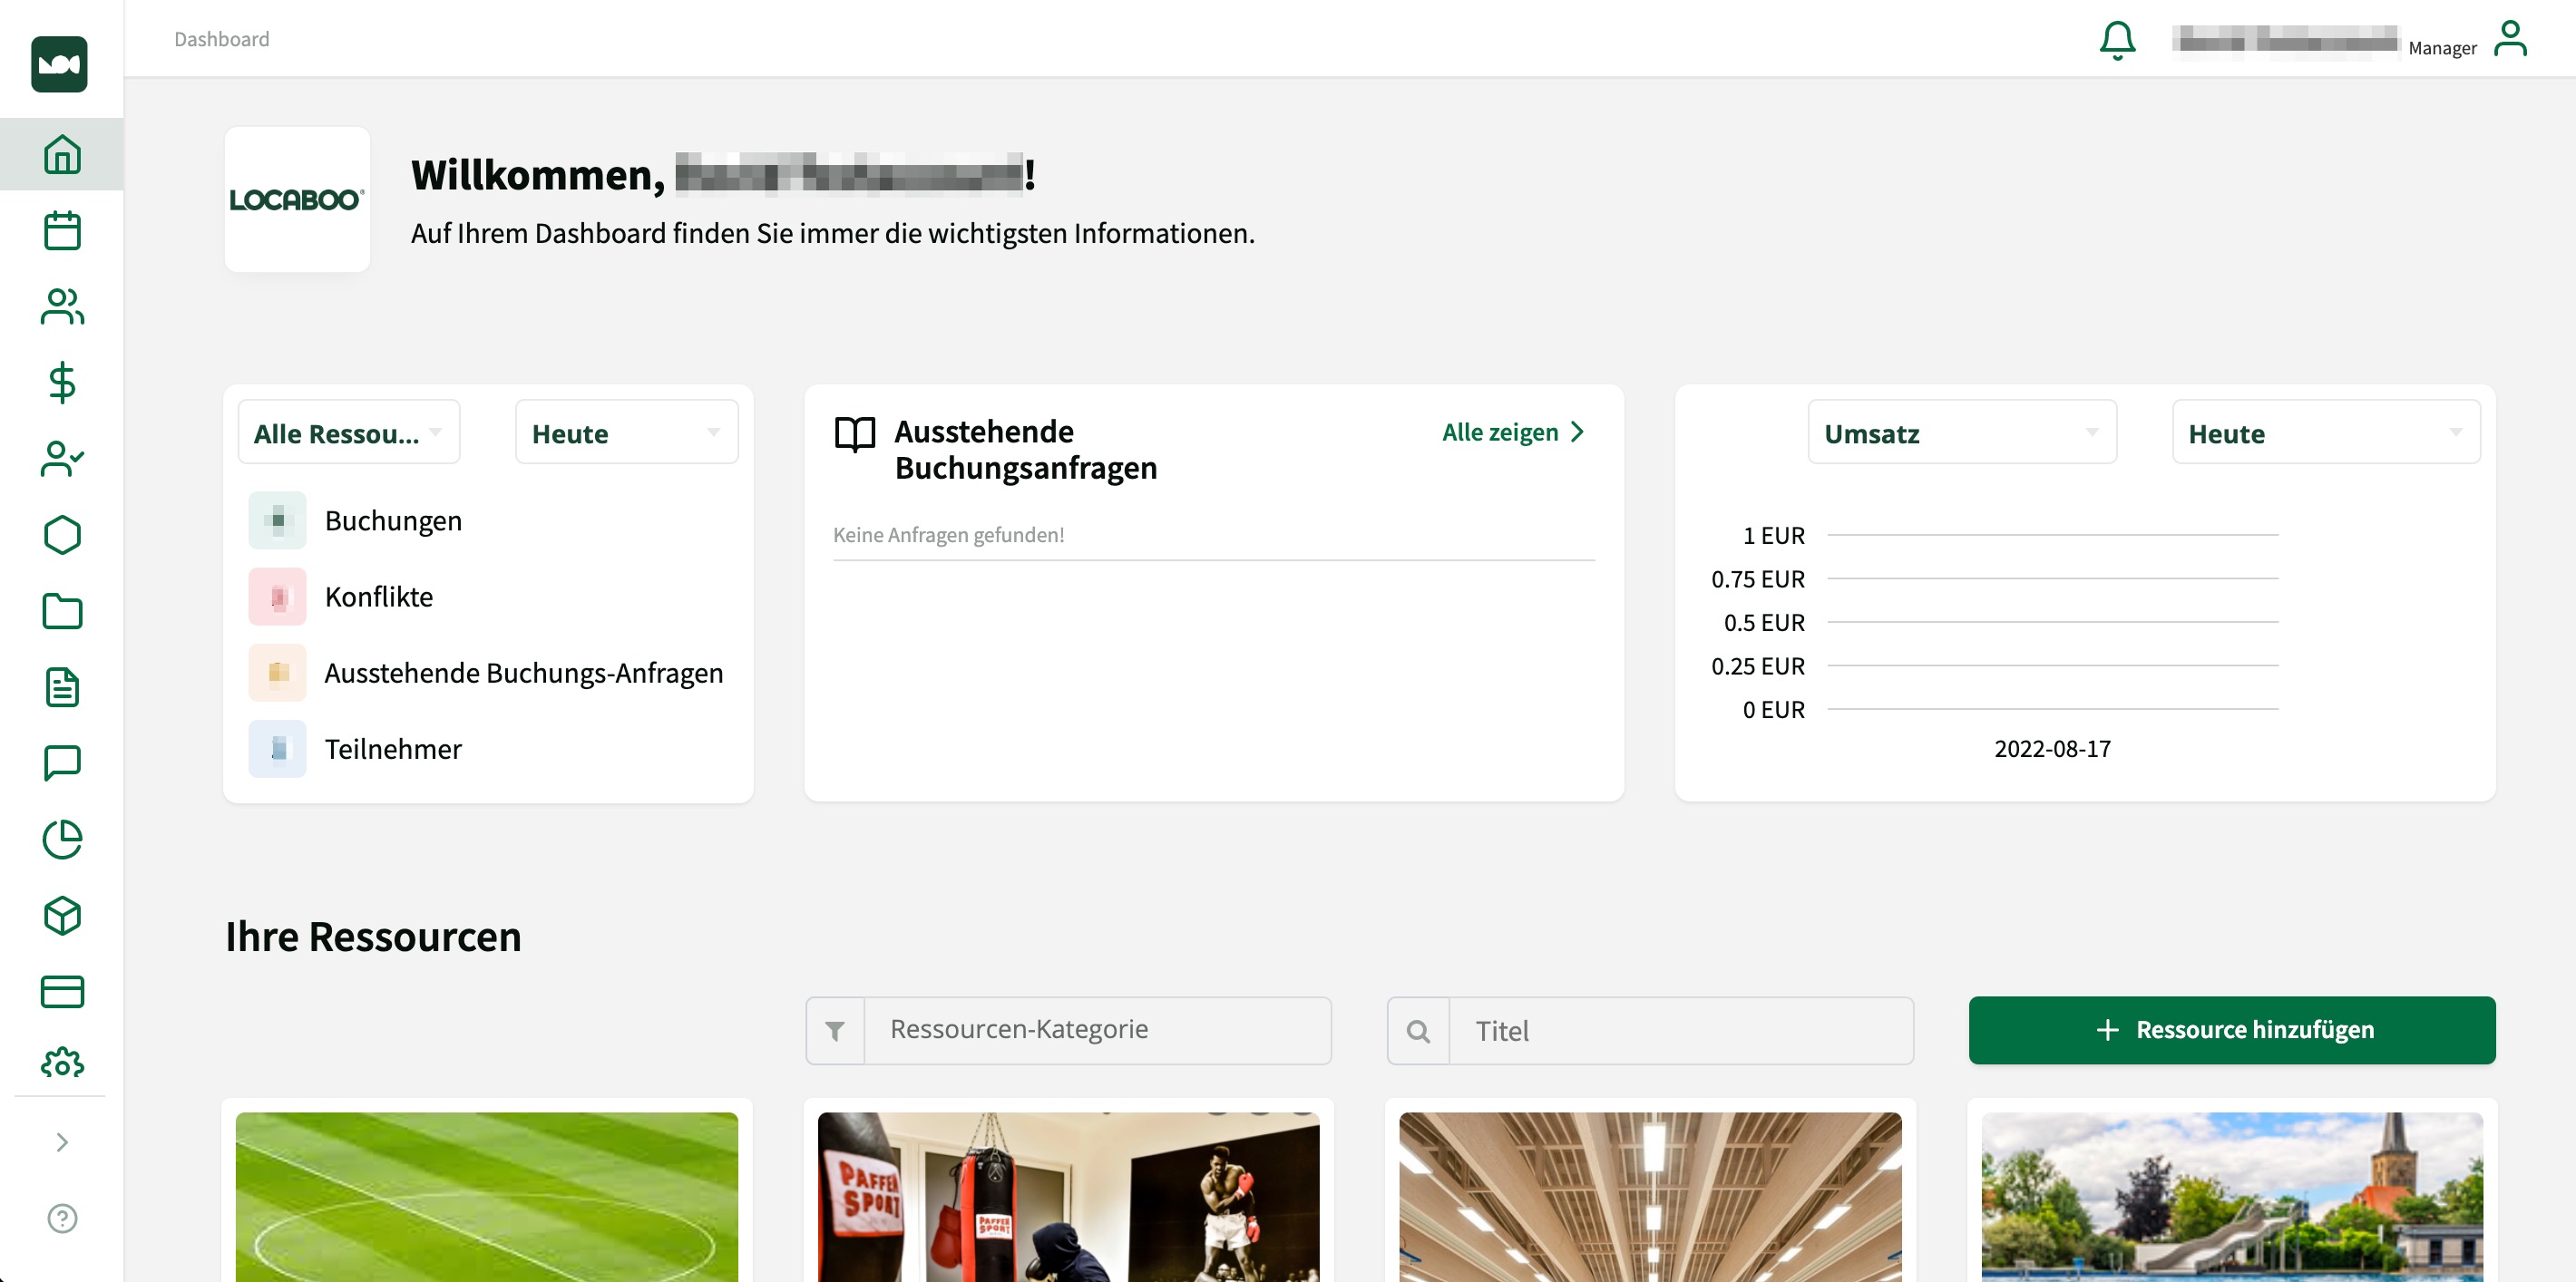Click the Konflikte label

[379, 596]
